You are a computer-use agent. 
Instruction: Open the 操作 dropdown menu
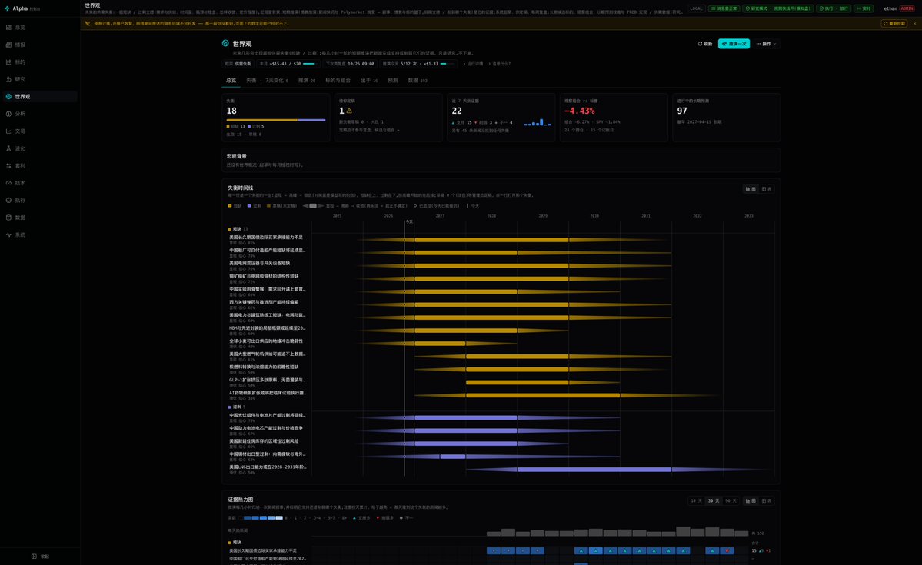click(x=766, y=44)
